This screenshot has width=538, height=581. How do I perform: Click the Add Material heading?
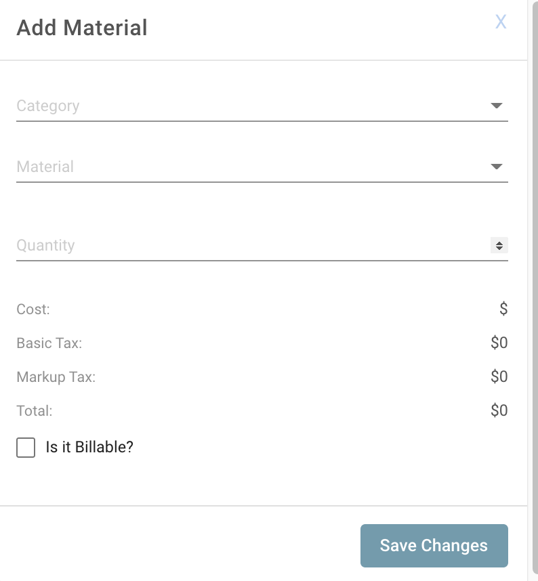pyautogui.click(x=82, y=28)
